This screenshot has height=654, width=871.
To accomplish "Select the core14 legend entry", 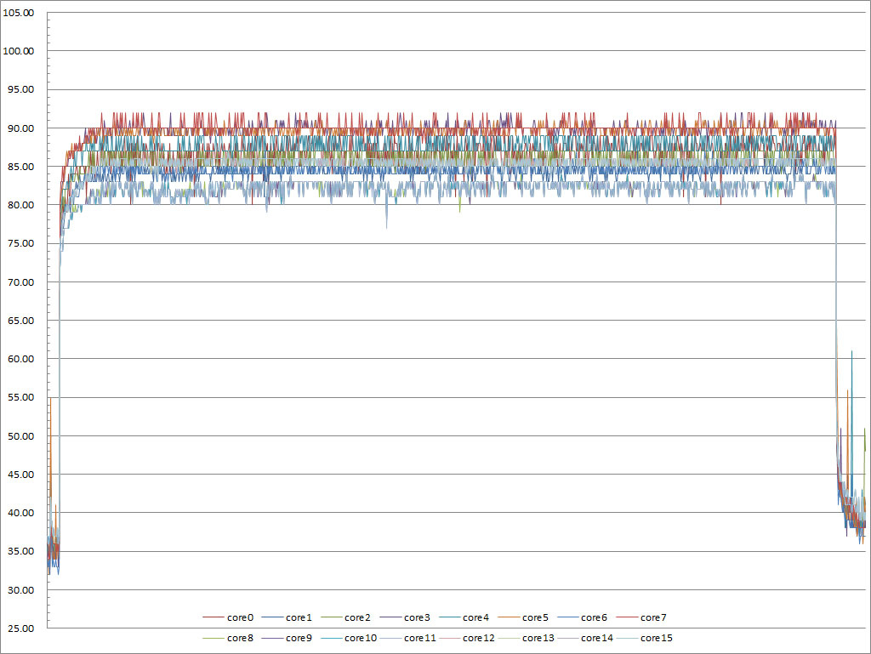I will point(585,638).
